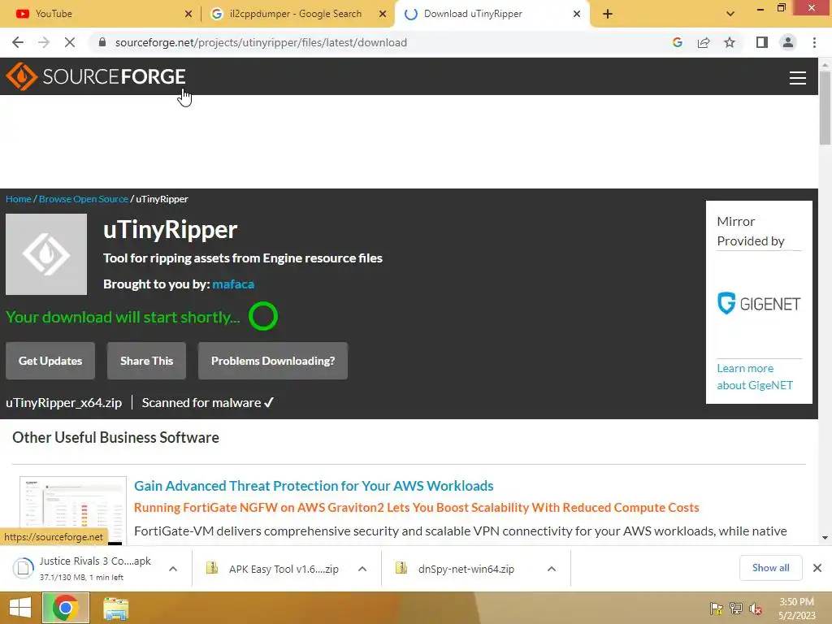Open the tab search dropdown chevron
Screen dimensions: 832x624
pyautogui.click(x=730, y=14)
